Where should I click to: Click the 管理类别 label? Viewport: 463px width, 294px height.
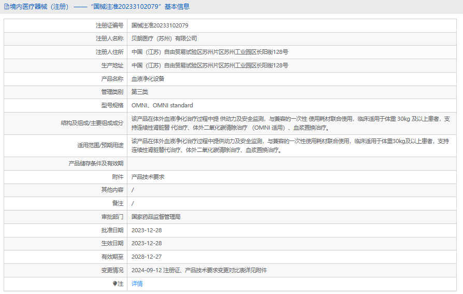(x=112, y=92)
